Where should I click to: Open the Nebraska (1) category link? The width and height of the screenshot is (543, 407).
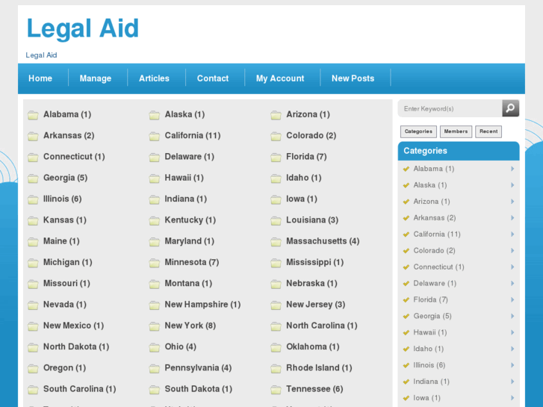[311, 283]
